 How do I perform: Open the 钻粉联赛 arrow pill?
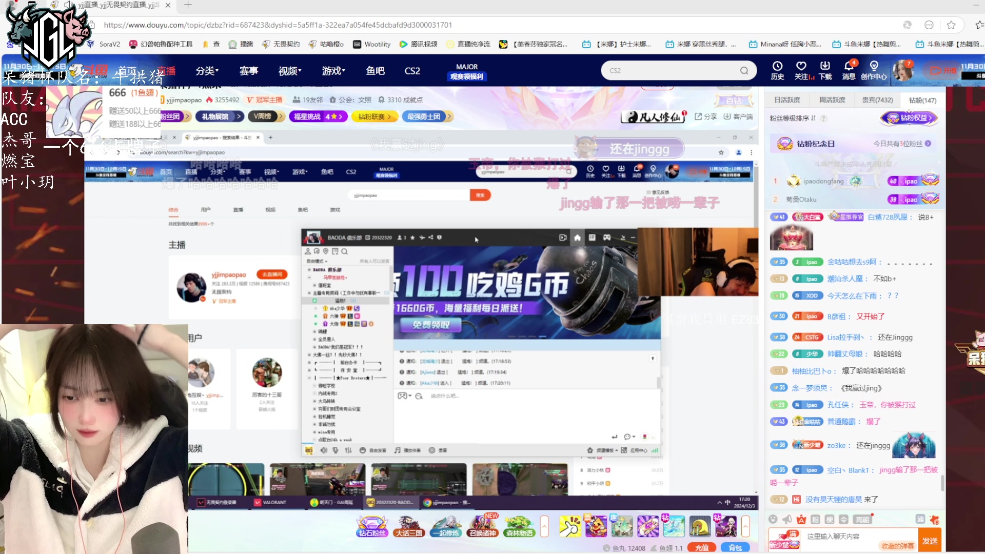(x=376, y=116)
